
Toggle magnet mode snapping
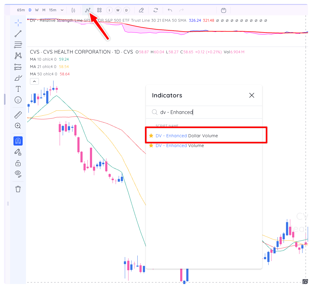[x=18, y=141]
